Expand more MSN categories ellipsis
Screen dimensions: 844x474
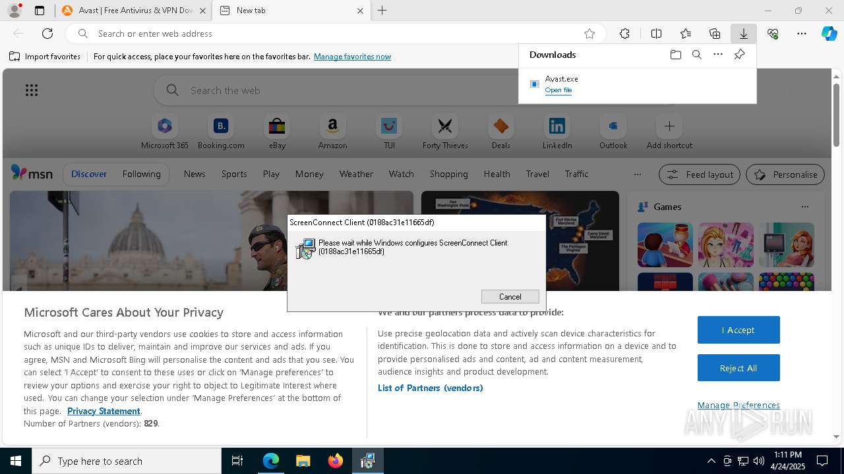[x=637, y=174]
